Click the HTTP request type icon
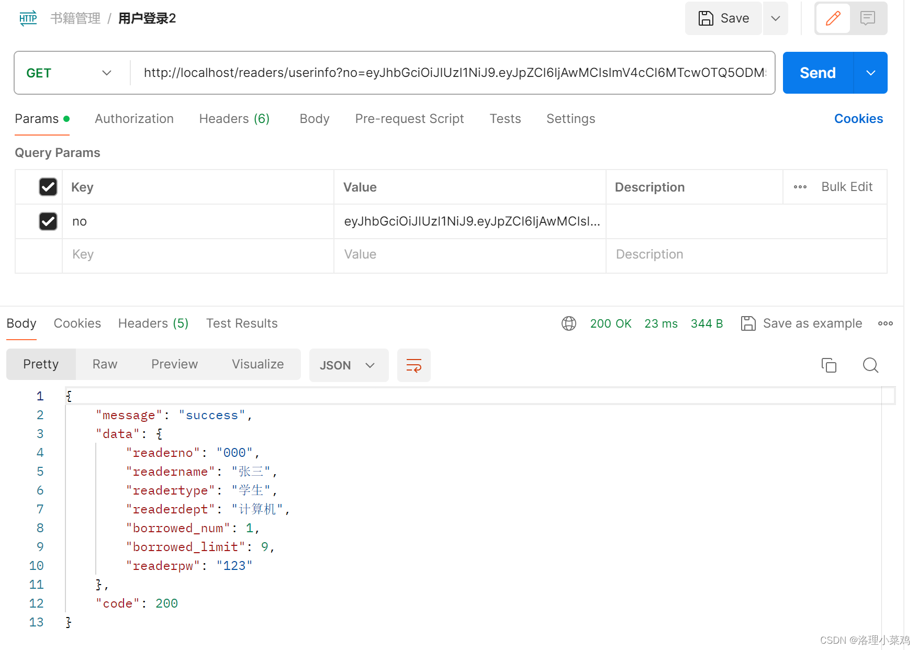Viewport: 918px width, 650px height. tap(28, 18)
